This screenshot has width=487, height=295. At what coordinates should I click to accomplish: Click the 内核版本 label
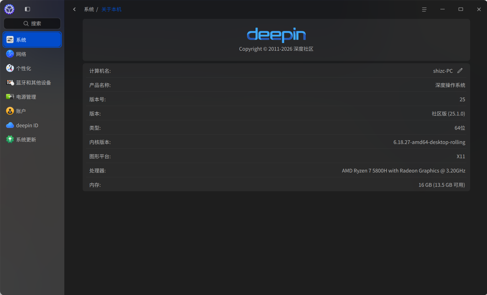(100, 142)
